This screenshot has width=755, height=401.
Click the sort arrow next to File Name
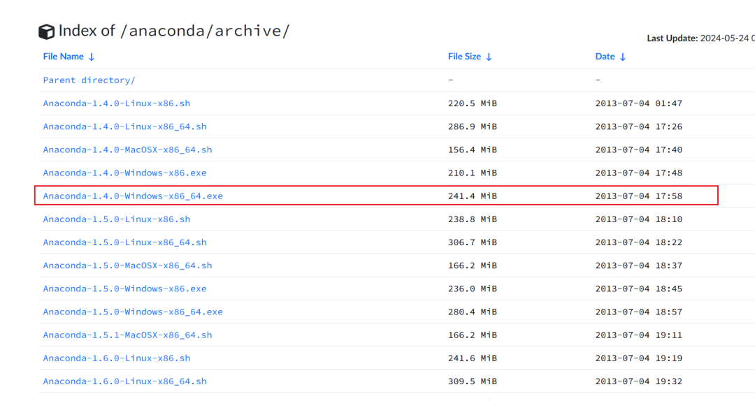[92, 57]
